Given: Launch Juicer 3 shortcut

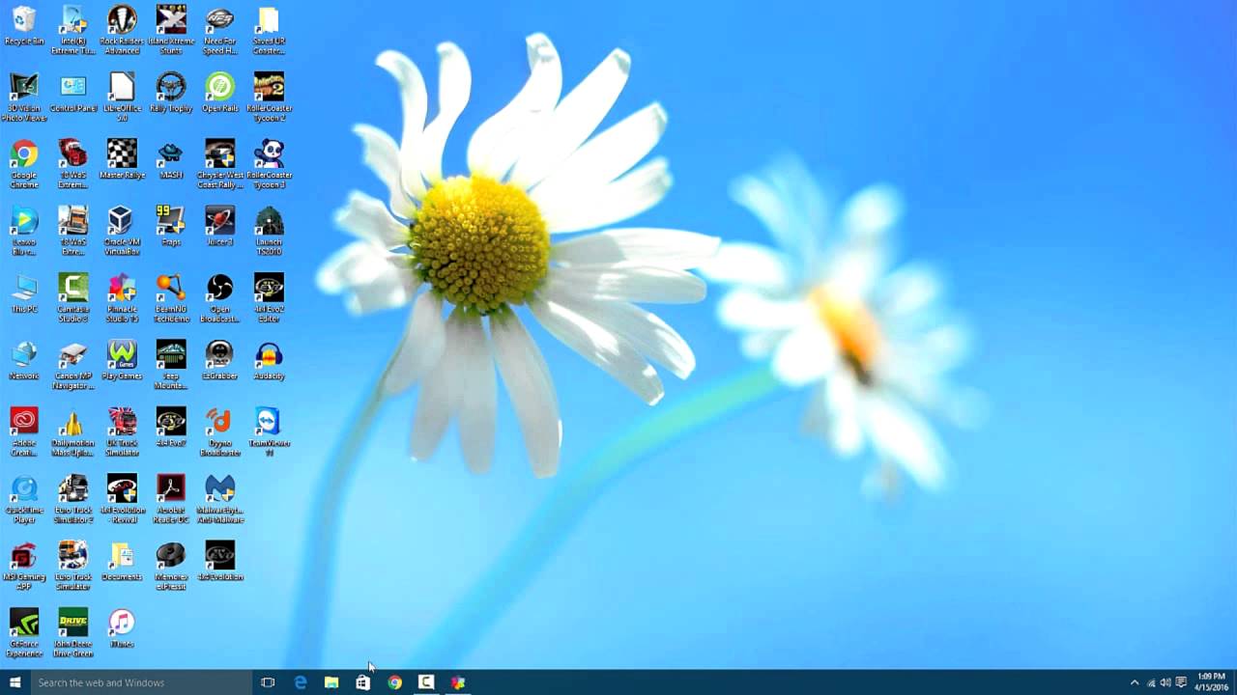Looking at the screenshot, I should click(220, 226).
